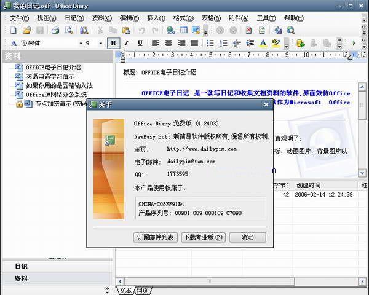Click the center align icon
Screen dimensions: 369x295
(x=168, y=43)
